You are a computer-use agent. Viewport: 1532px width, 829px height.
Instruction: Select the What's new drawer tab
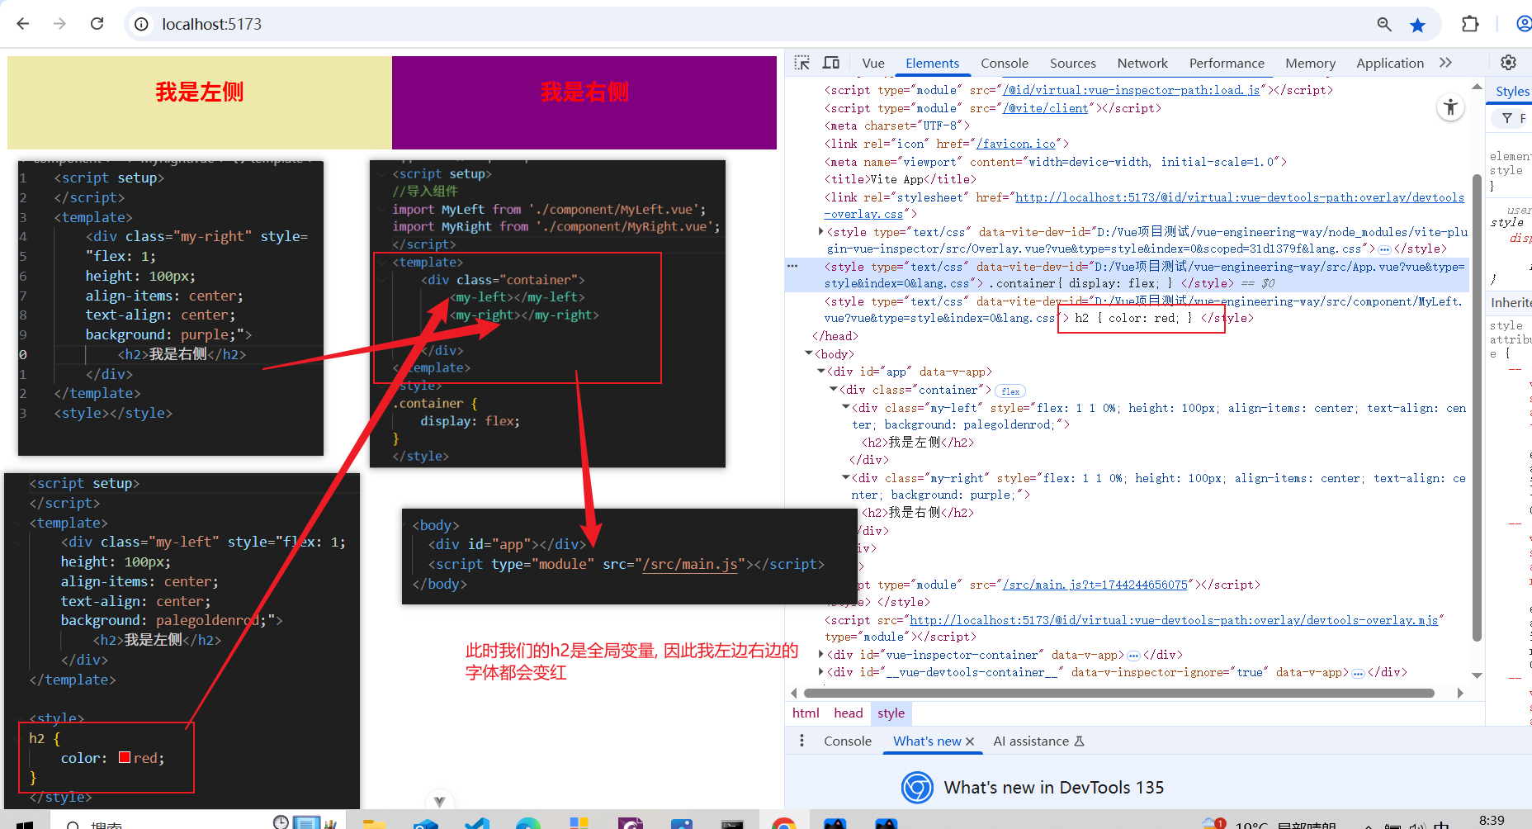[x=926, y=741]
